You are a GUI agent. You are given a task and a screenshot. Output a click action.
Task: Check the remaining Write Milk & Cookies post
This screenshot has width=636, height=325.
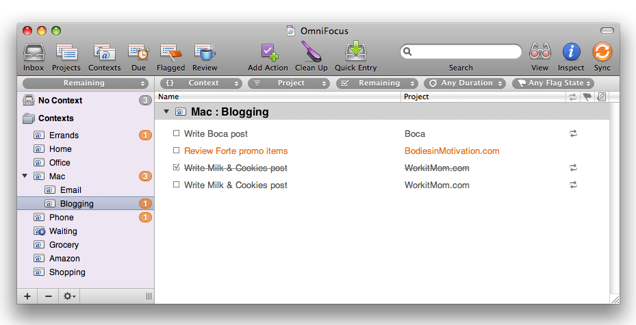176,184
